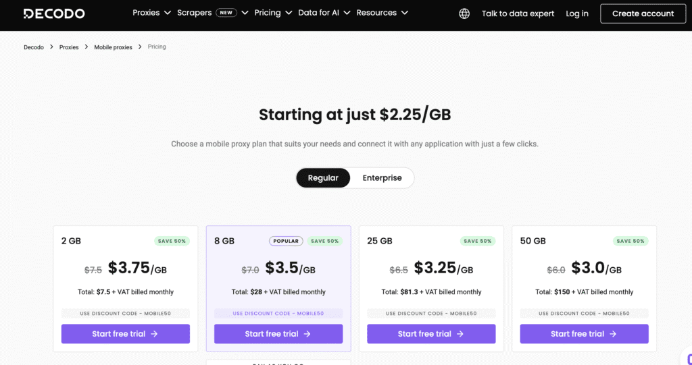Click the purple chat widget icon

[687, 358]
